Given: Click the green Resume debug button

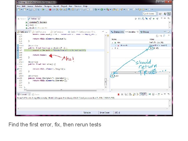Looking at the screenshot, I should click(43, 9).
